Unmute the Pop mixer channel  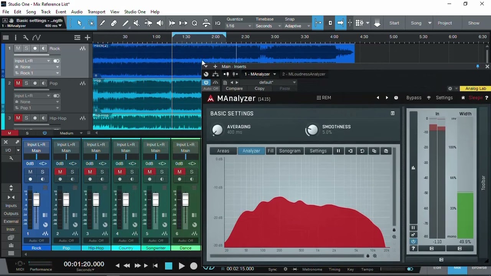pos(60,172)
